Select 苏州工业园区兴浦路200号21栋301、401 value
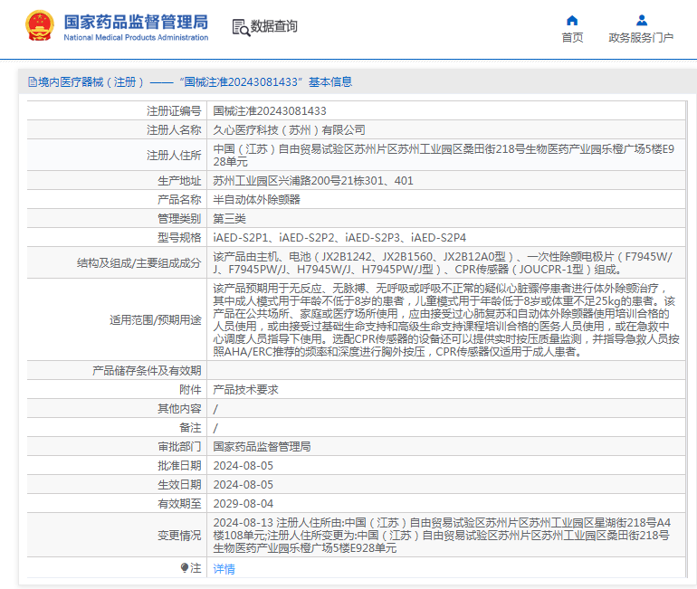Screen dimensions: 697x589 click(313, 181)
